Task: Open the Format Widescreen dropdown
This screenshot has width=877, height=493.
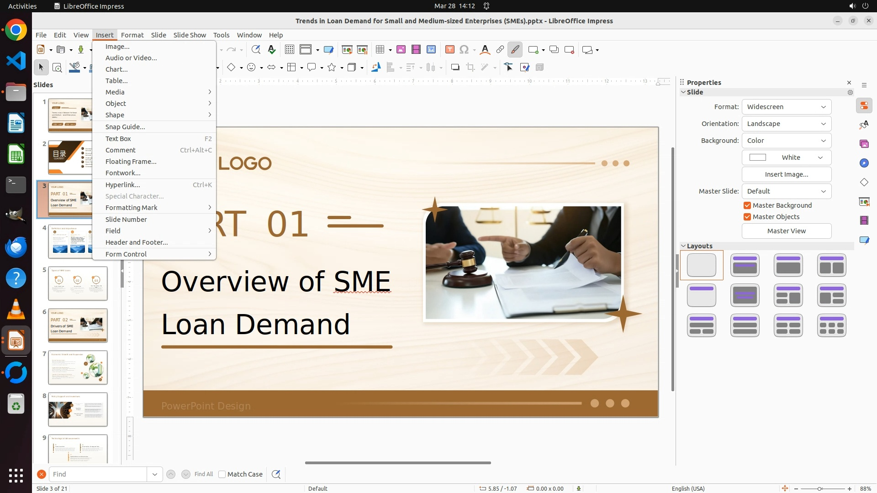Action: tap(786, 107)
